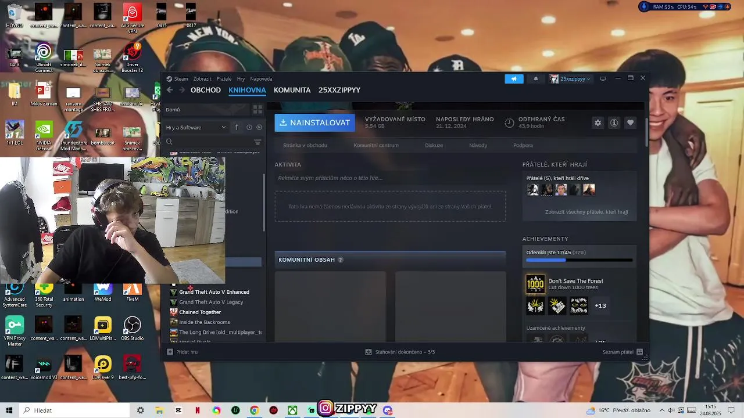Select The Long Drive in library list
The image size is (744, 418).
tap(220, 333)
